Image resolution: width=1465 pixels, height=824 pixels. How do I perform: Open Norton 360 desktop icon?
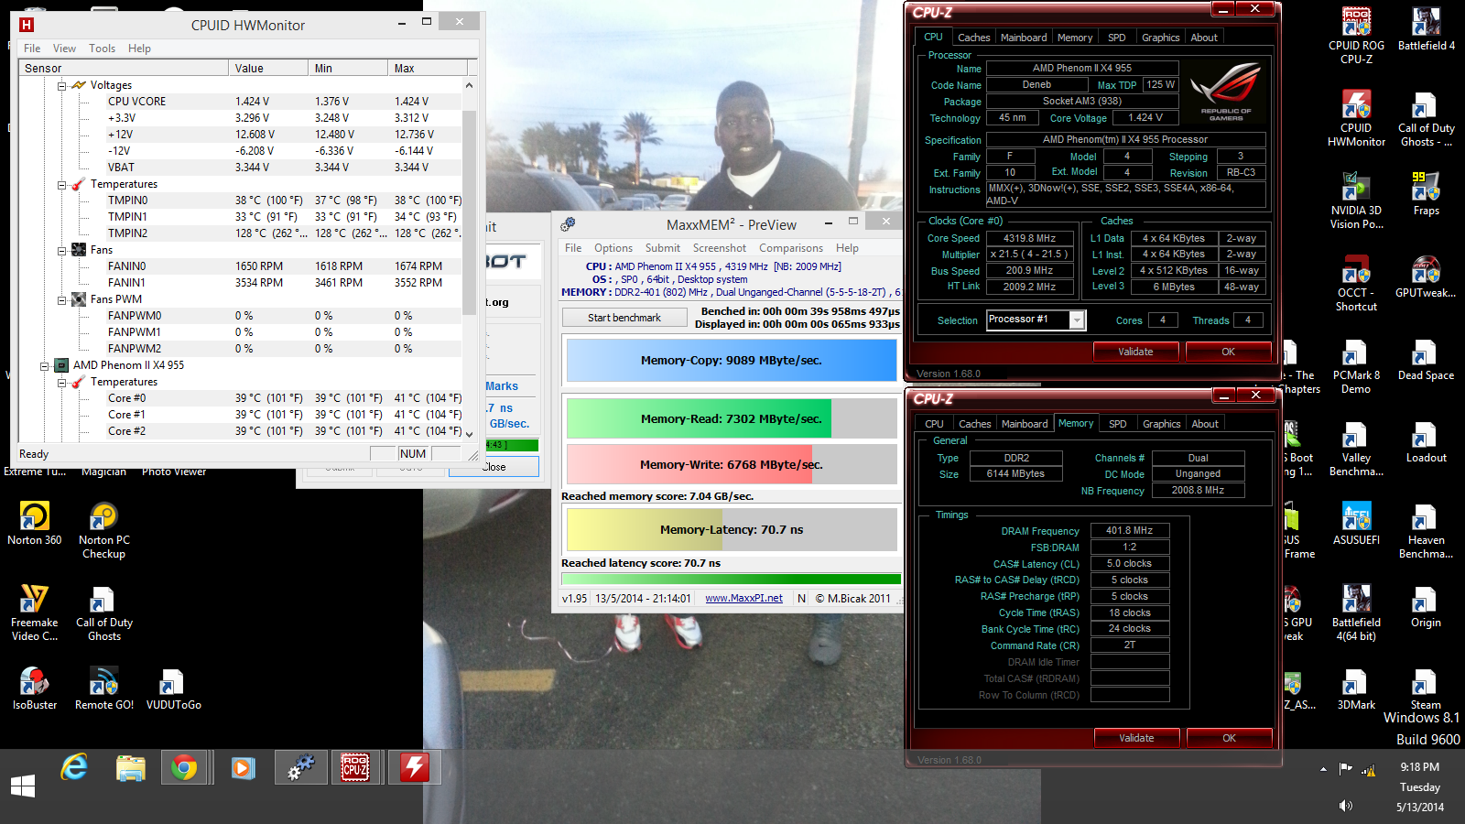coord(35,523)
